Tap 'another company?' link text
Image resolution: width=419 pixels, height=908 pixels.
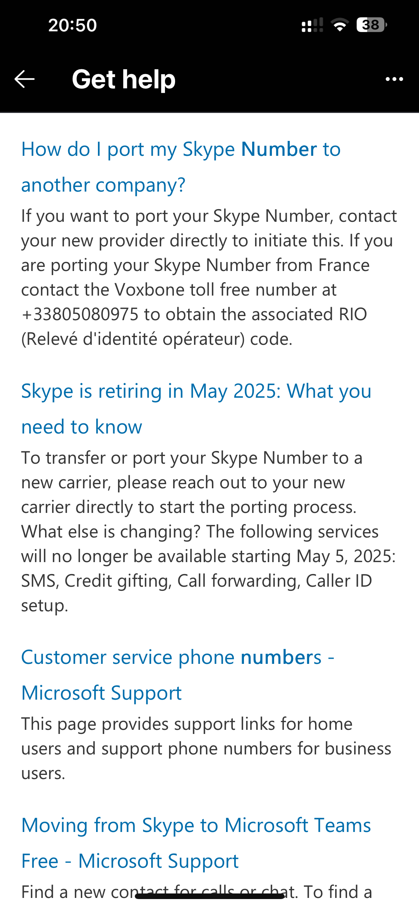[103, 185]
